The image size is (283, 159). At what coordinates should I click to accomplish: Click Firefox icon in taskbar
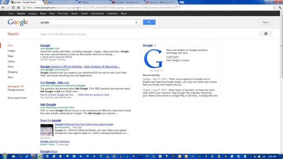pyautogui.click(x=34, y=156)
